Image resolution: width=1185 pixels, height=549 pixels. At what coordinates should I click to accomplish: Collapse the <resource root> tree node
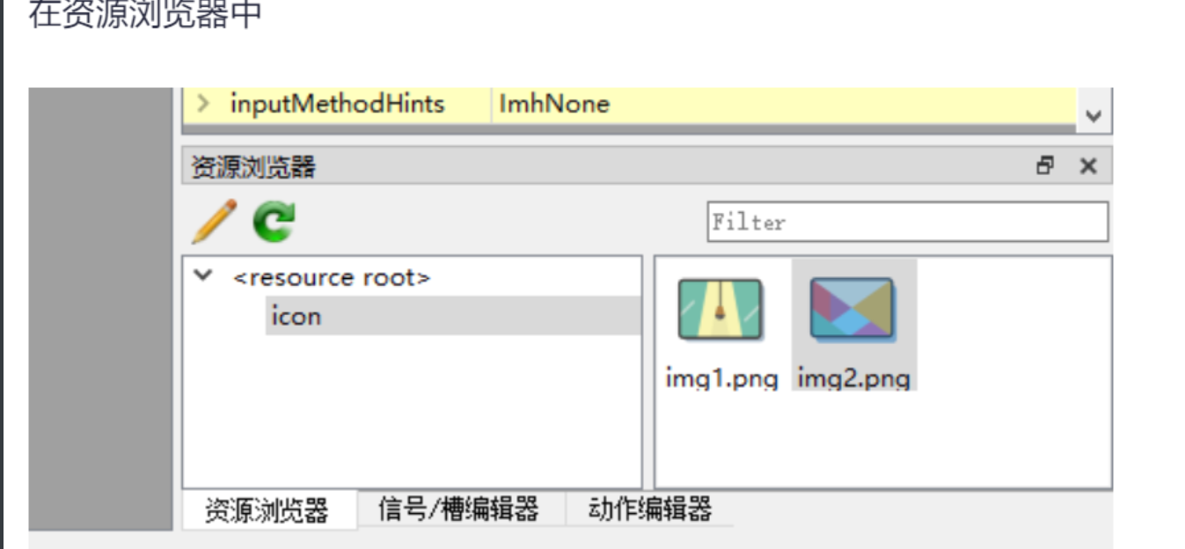pos(203,276)
